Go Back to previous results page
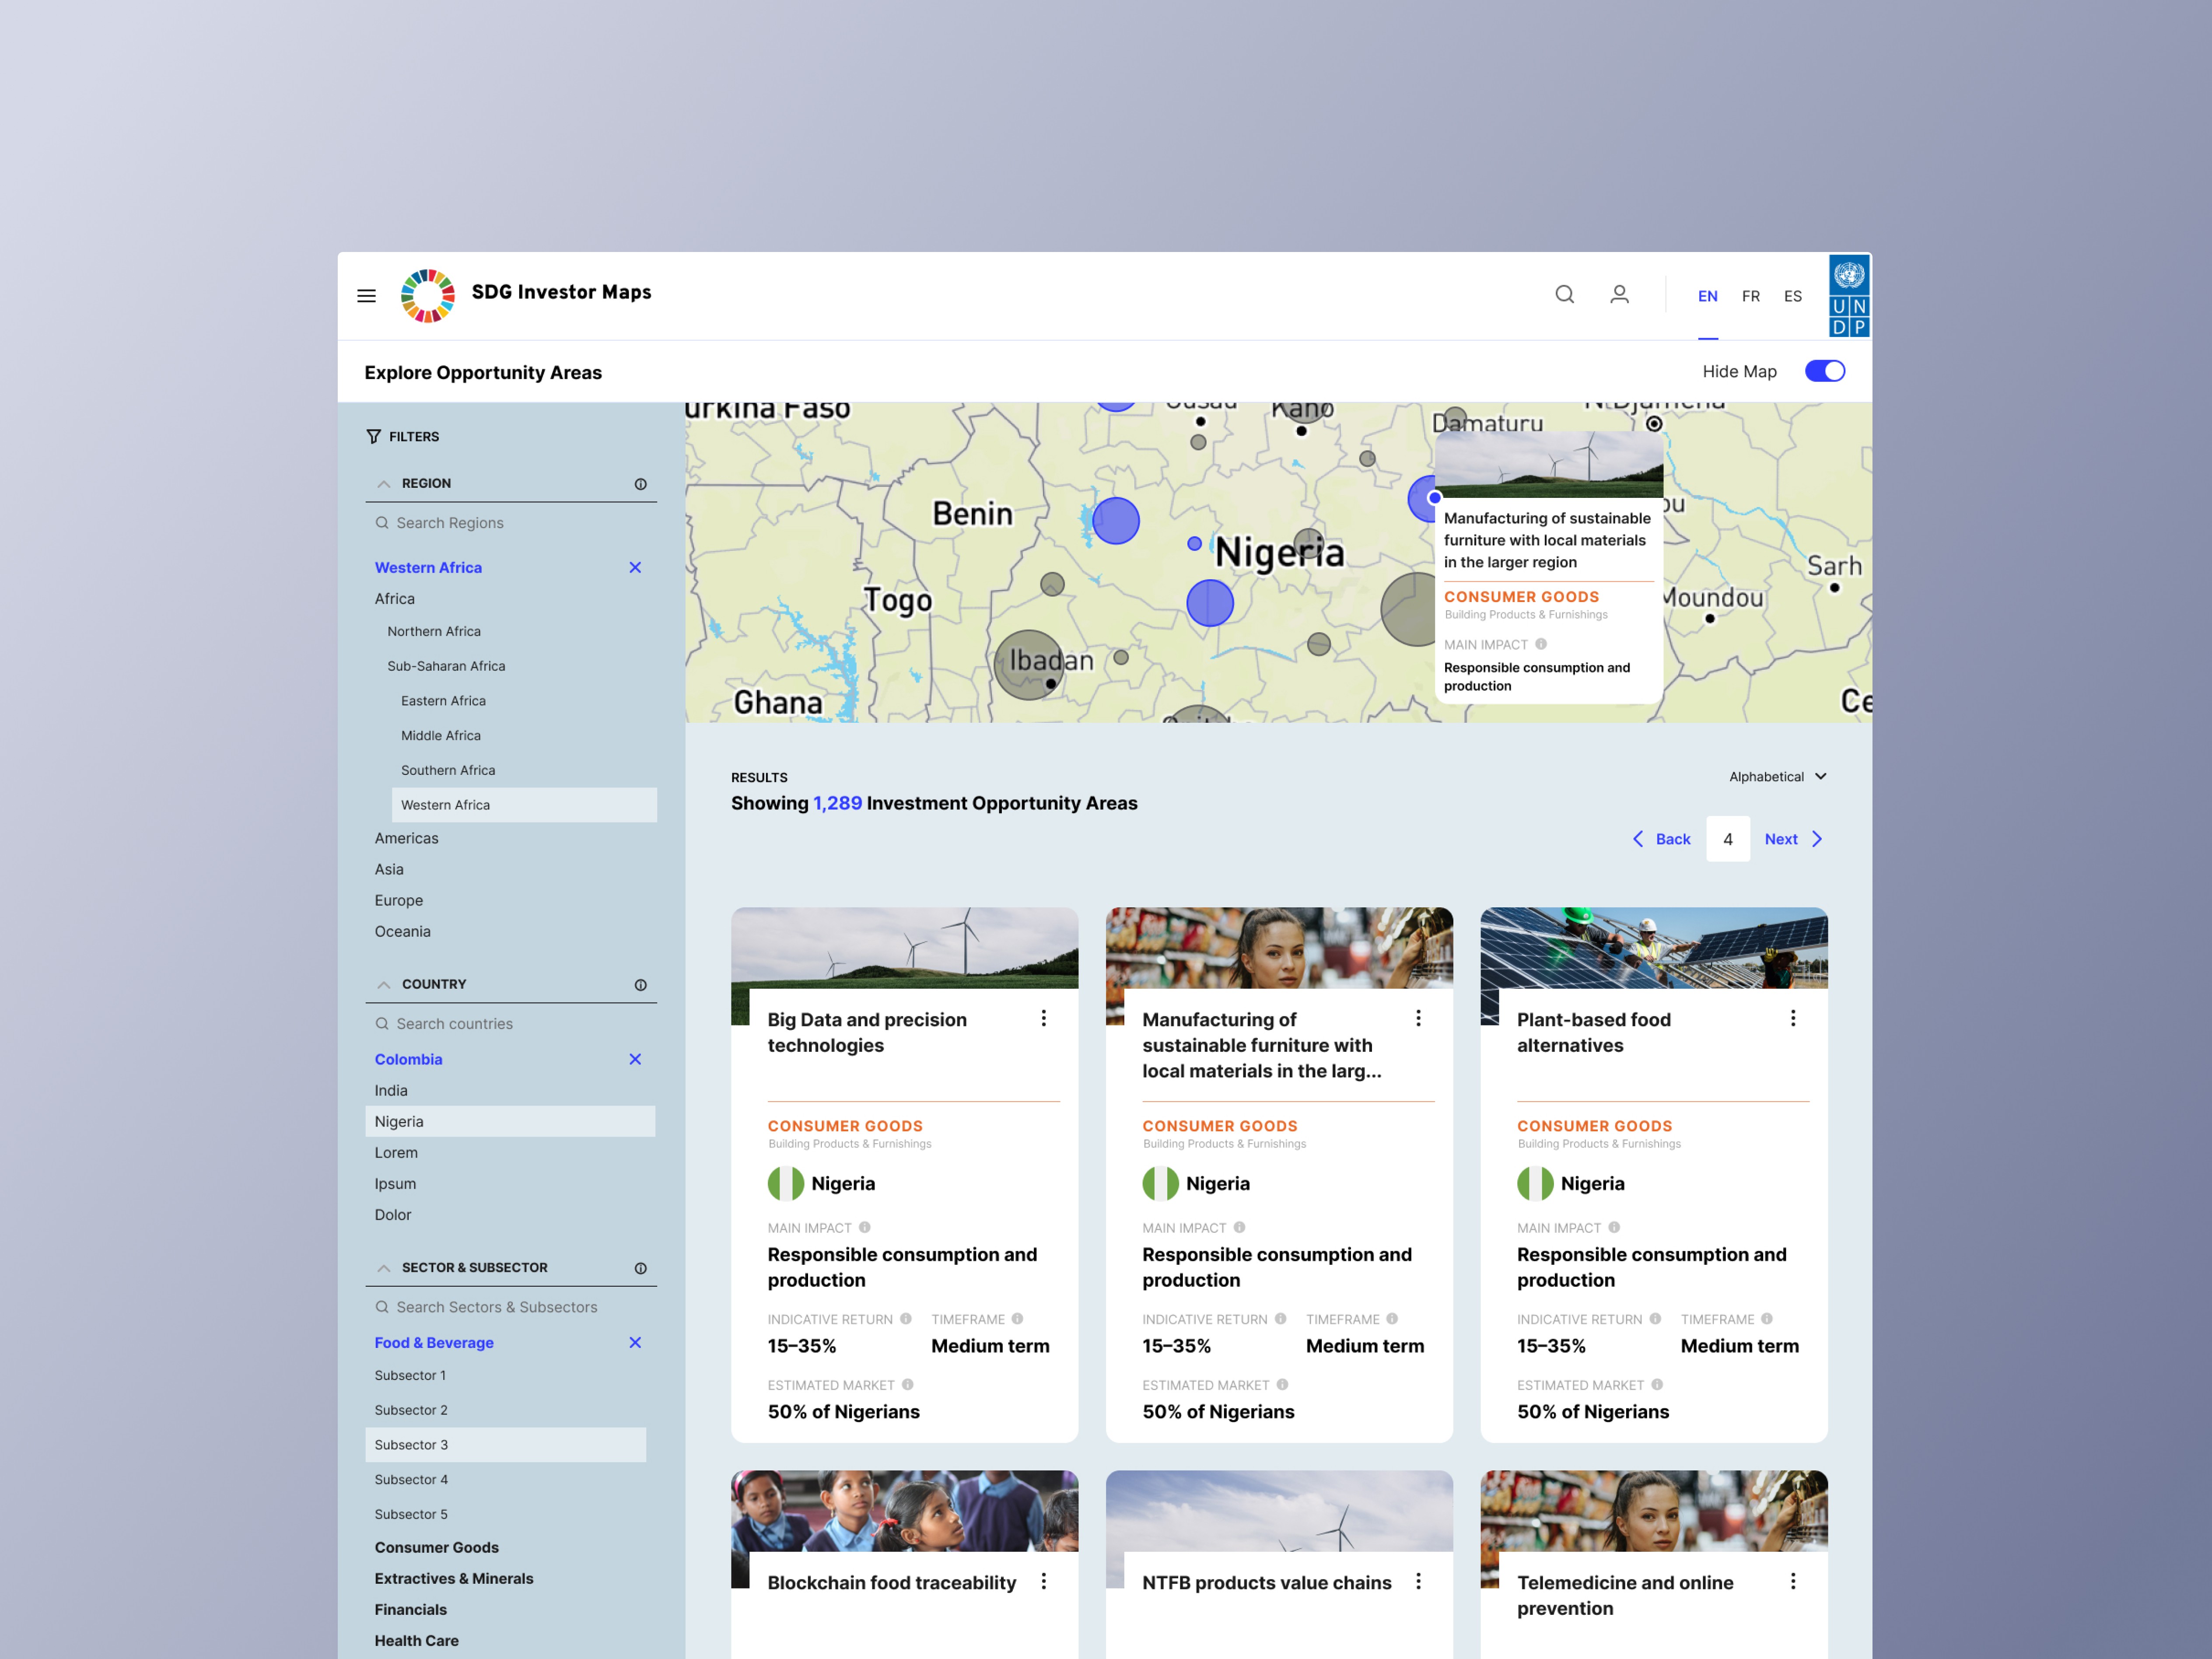2212x1659 pixels. [1661, 839]
